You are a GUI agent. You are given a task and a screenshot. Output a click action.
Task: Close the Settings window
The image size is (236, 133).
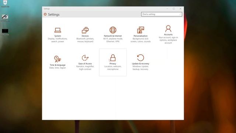click(x=180, y=9)
